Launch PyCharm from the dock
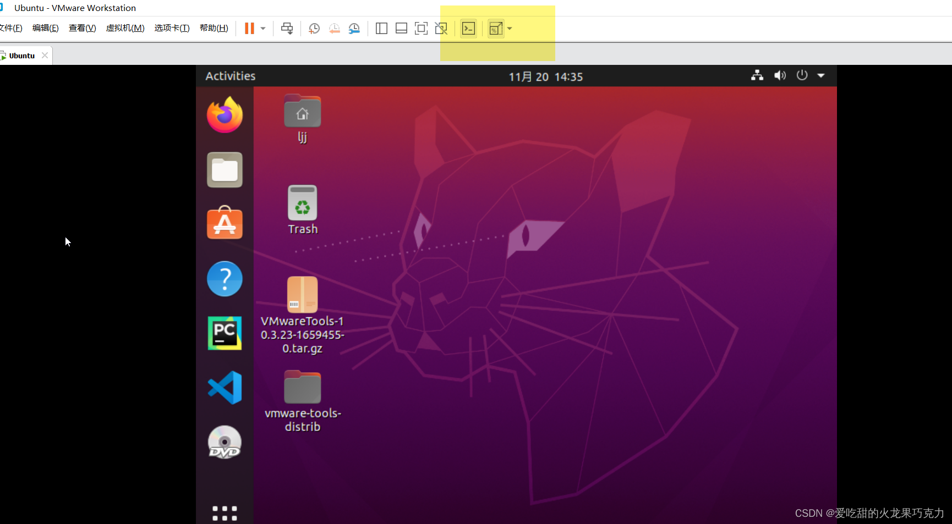 pos(225,333)
